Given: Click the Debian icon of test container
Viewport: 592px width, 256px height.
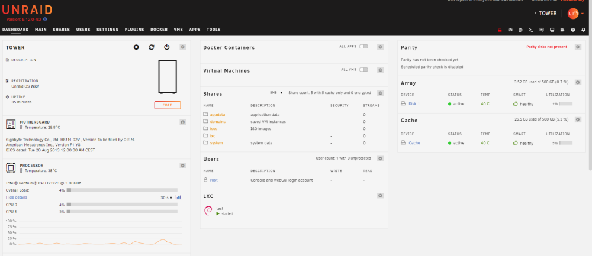Looking at the screenshot, I should pos(208,210).
